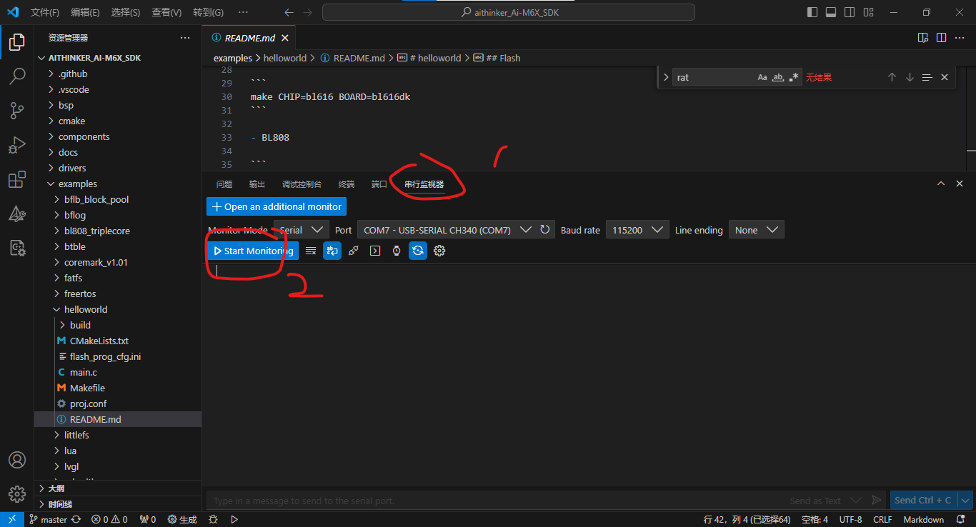This screenshot has height=527, width=976.
Task: Toggle Match Whole Word in find widget
Action: tap(778, 77)
